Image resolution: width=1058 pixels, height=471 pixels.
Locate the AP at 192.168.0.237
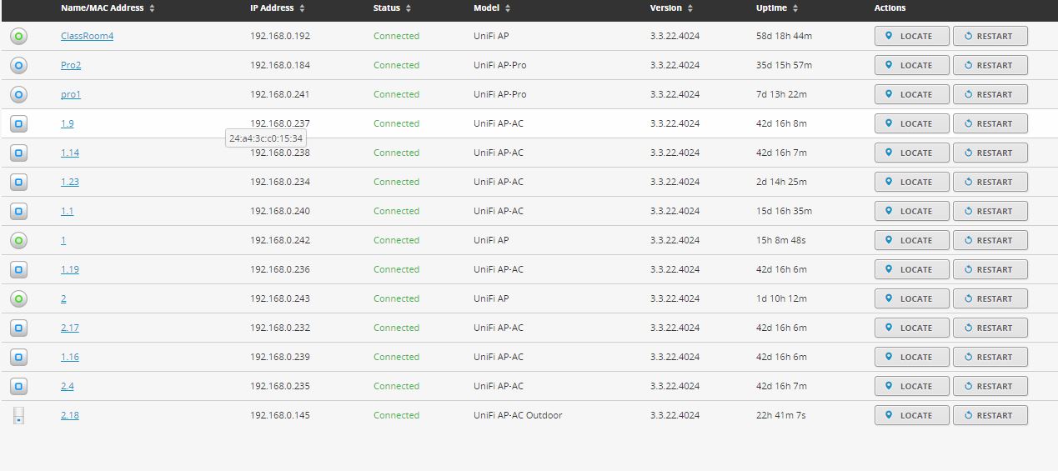pos(911,124)
